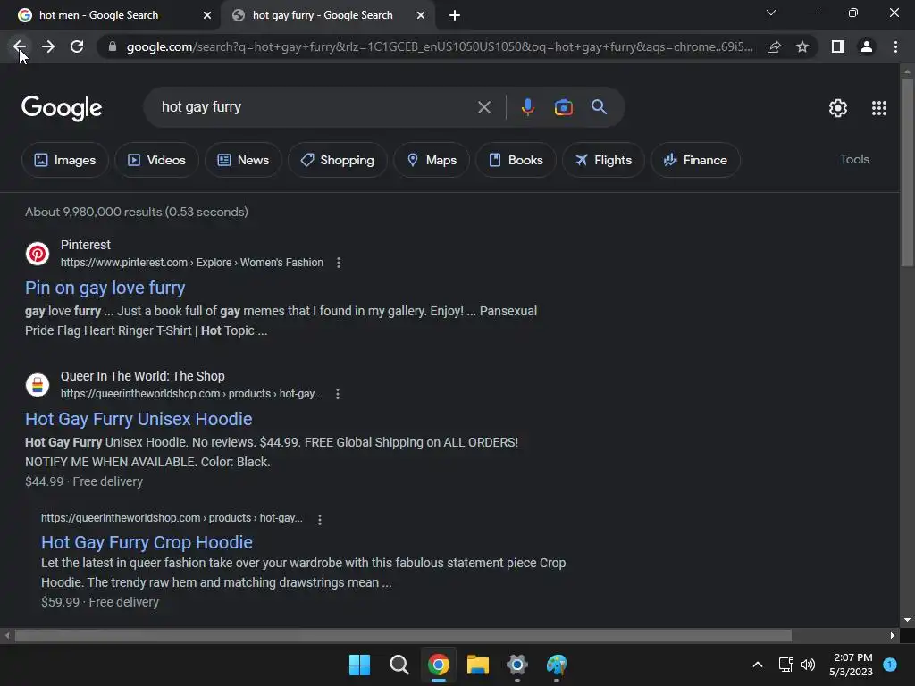Open the network icon in system tray
Screen dimensions: 915x686
click(x=785, y=665)
